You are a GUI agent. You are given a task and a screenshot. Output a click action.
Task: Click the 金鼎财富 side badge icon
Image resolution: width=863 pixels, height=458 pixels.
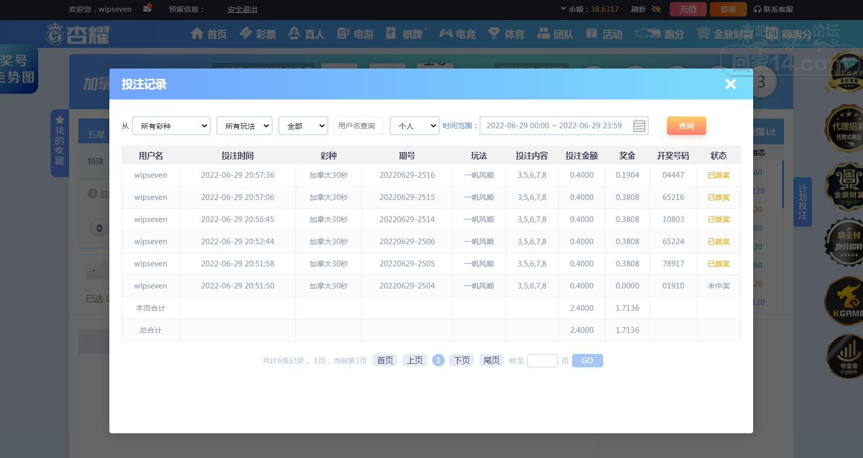click(844, 186)
